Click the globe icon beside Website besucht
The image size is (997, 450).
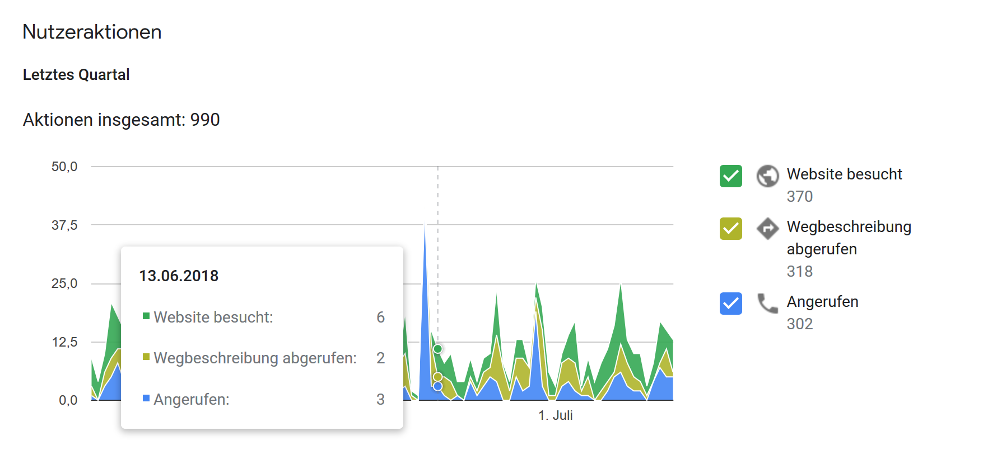(x=767, y=176)
